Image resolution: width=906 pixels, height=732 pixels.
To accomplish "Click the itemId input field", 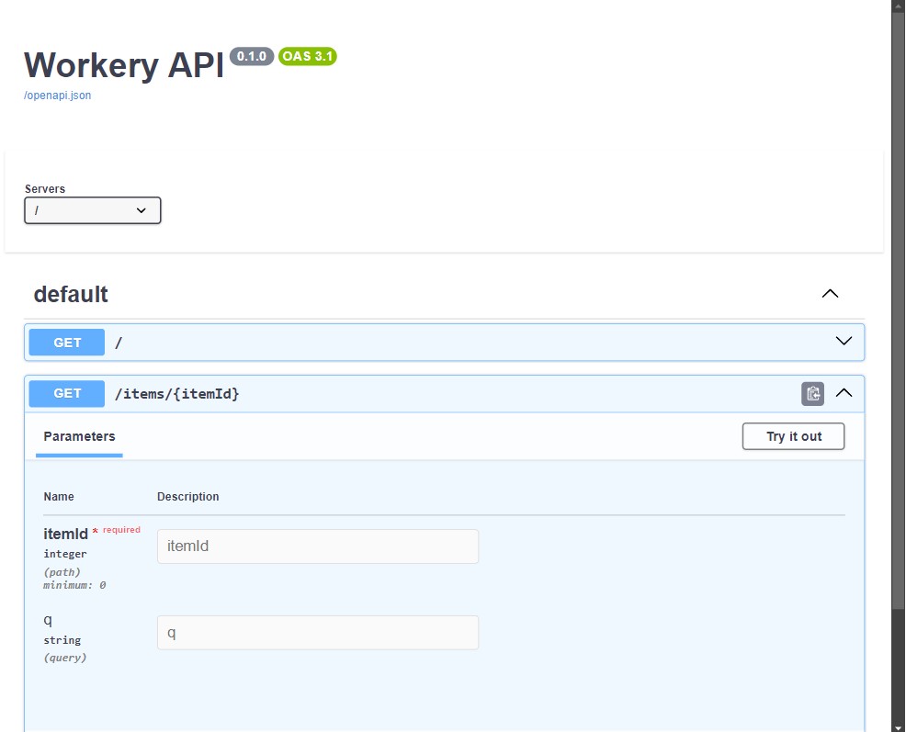I will [317, 546].
